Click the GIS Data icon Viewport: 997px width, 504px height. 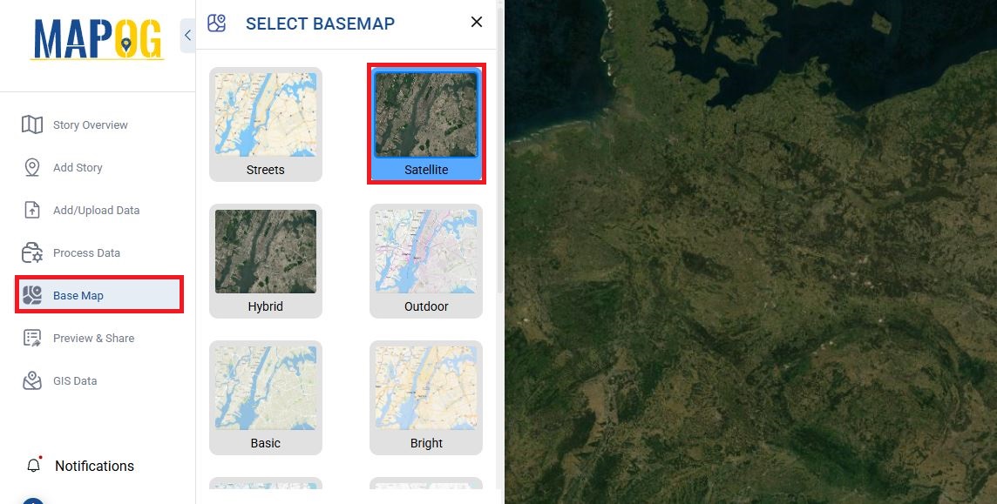(x=32, y=381)
